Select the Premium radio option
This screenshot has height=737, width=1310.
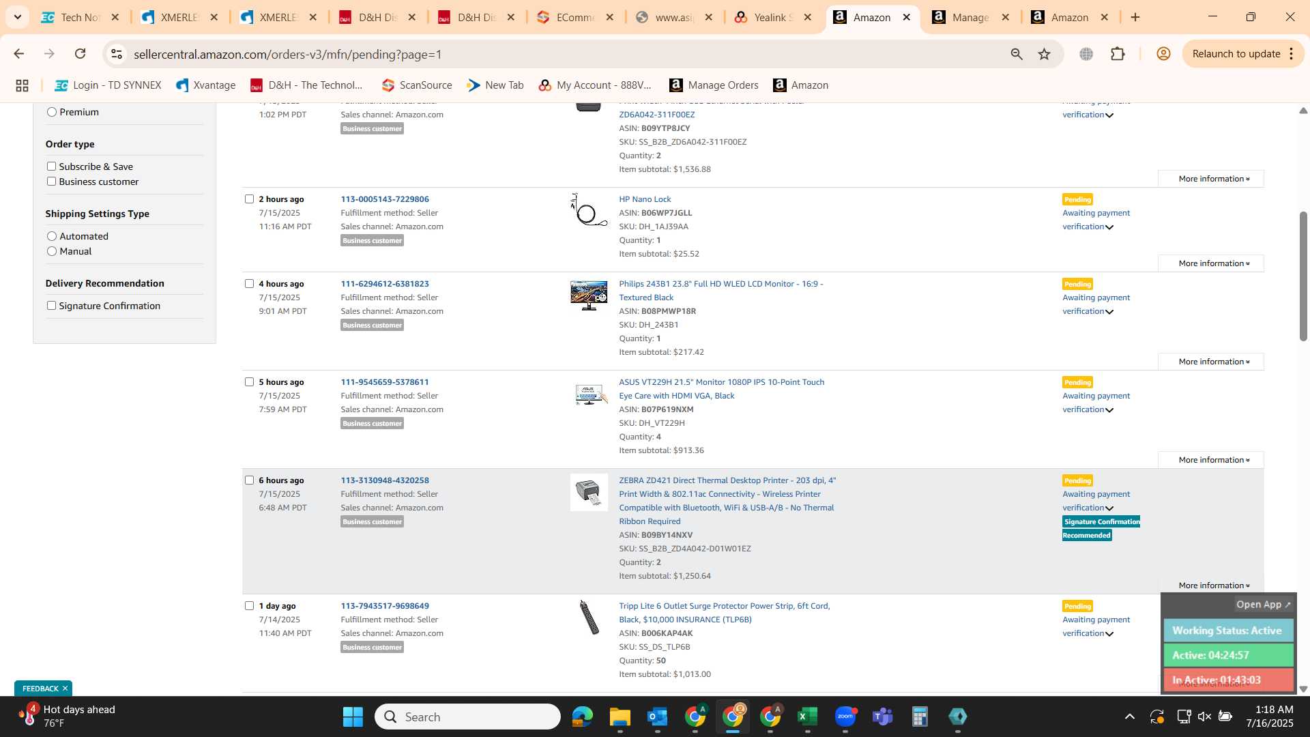point(52,112)
